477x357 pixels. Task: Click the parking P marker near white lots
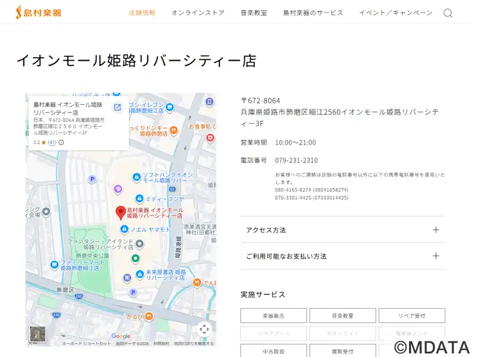tap(92, 179)
